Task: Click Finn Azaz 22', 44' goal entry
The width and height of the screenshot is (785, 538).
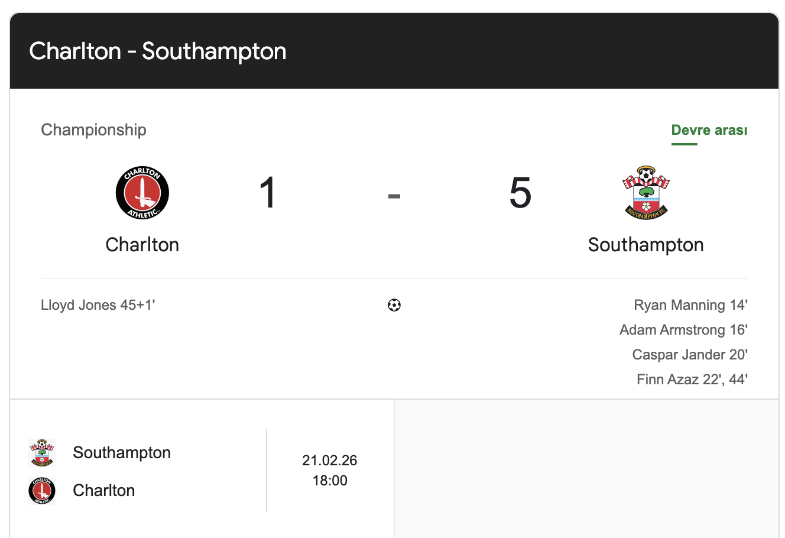Action: coord(692,380)
